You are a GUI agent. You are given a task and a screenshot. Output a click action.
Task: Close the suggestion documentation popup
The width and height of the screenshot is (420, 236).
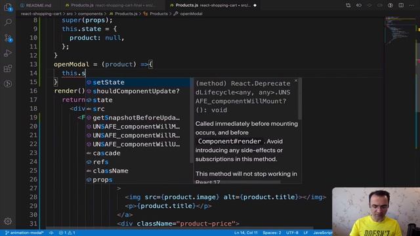[296, 81]
